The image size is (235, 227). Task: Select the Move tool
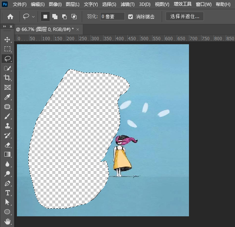[x=7, y=39]
